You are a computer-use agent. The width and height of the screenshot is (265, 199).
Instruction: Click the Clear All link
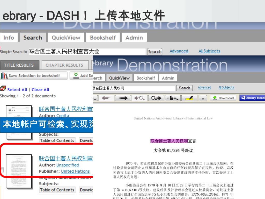coord(40,90)
